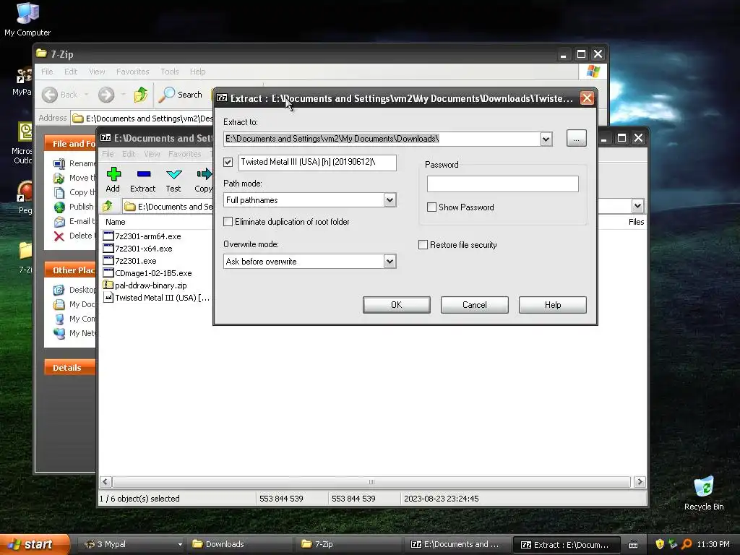
Task: Check the Show Password box
Action: [x=431, y=207]
